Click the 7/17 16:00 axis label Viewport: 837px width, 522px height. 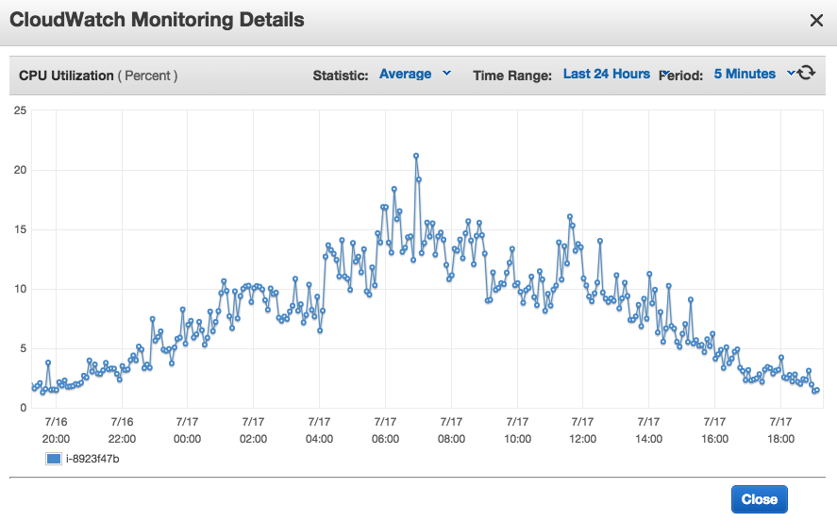tap(714, 430)
